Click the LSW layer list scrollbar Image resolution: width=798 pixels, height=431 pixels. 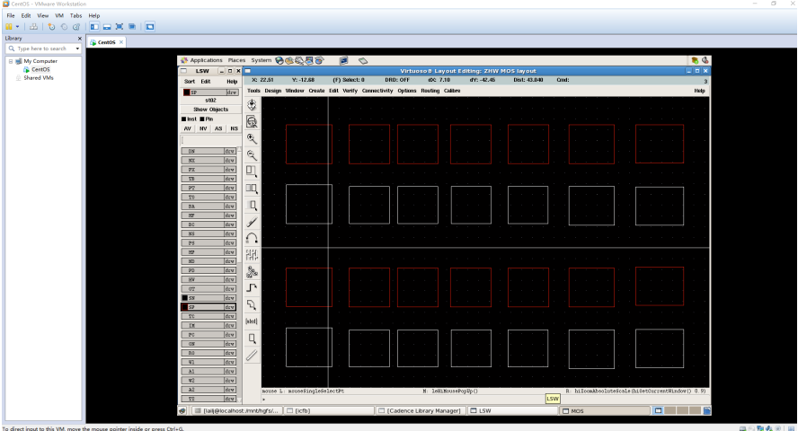(239, 275)
